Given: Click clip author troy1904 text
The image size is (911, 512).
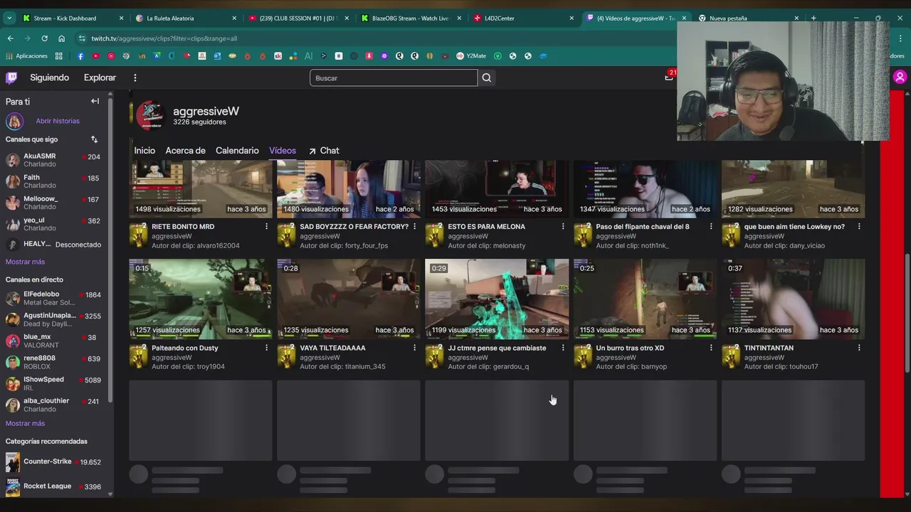Looking at the screenshot, I should pos(188,367).
